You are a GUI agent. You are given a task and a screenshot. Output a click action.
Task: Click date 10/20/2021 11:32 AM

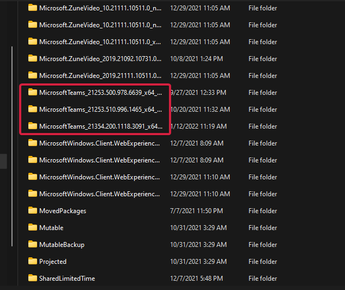(x=201, y=110)
